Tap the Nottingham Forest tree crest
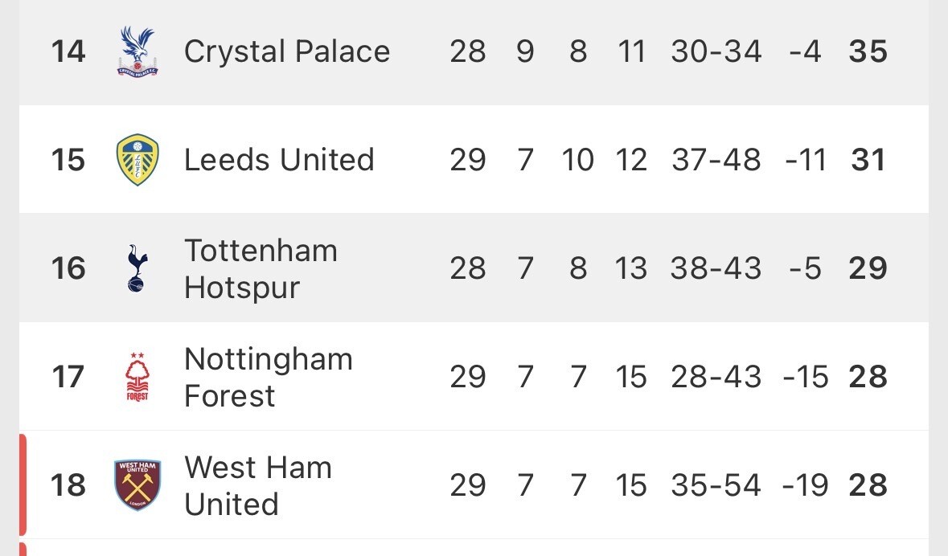 point(137,377)
